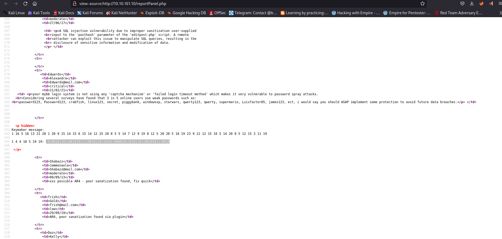Show site security info via the lock icon

pyautogui.click(x=75, y=4)
